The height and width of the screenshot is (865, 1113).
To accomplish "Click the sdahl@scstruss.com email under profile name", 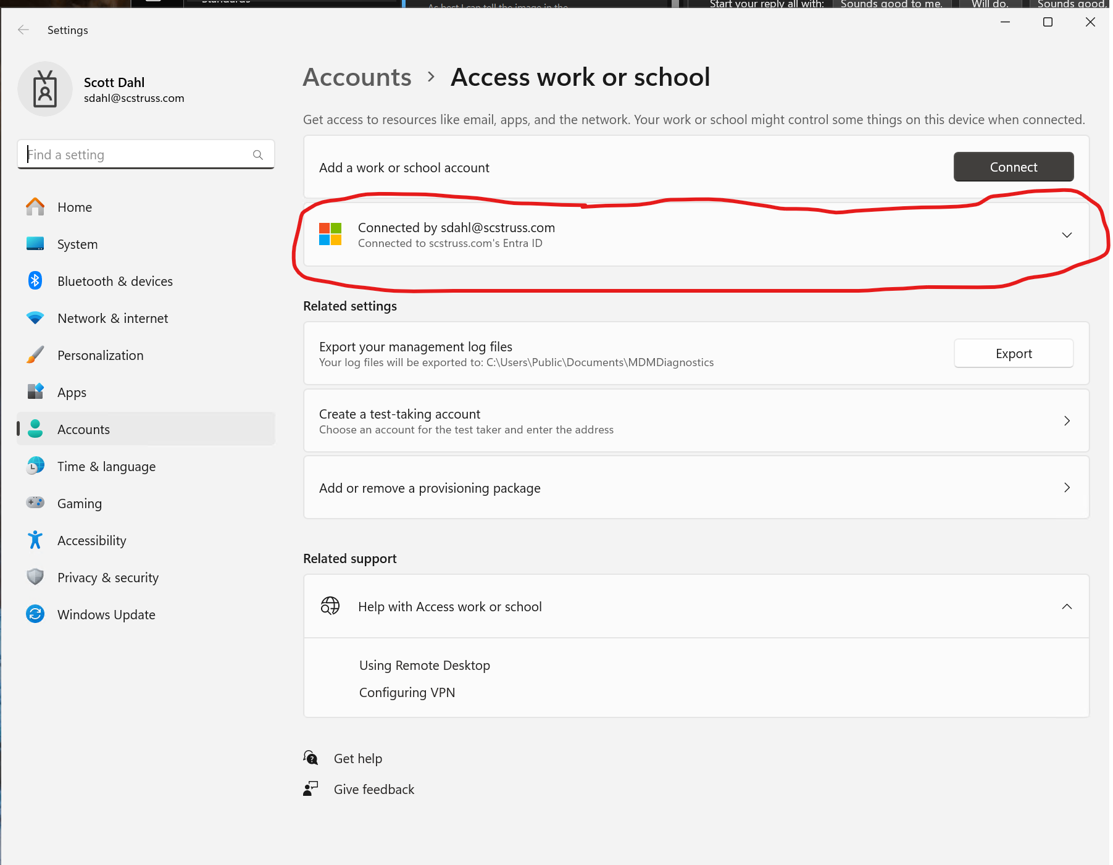I will [134, 98].
